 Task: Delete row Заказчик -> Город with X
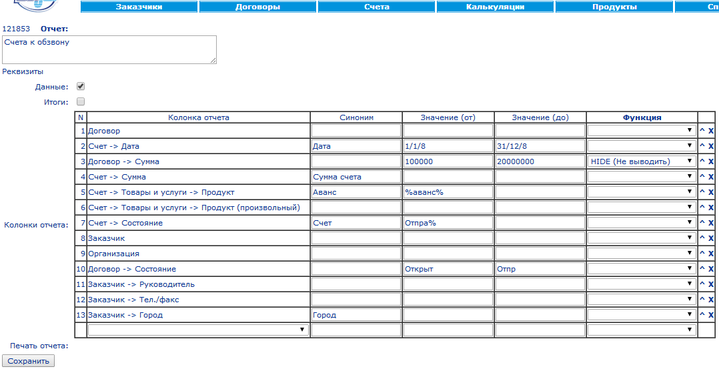coord(711,315)
